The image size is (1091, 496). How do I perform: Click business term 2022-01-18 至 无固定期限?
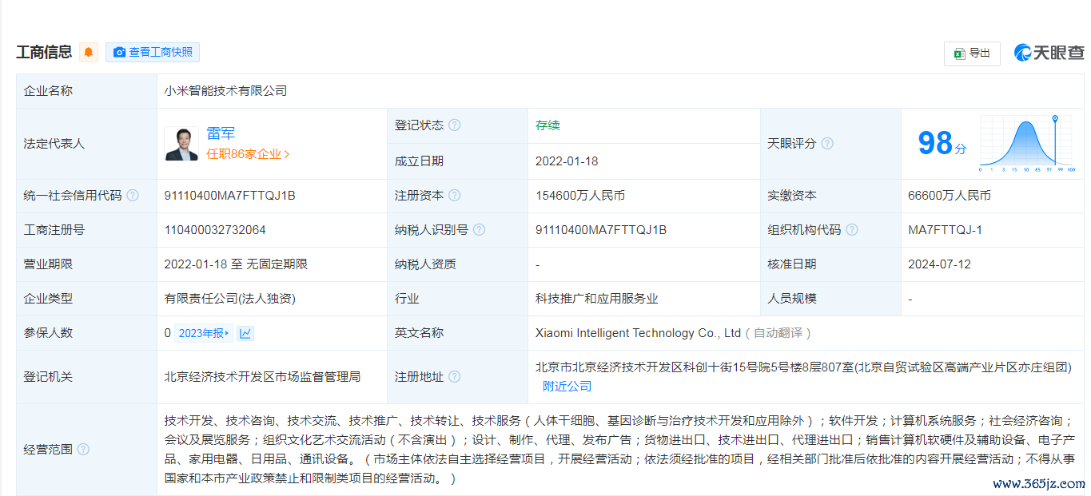236,264
